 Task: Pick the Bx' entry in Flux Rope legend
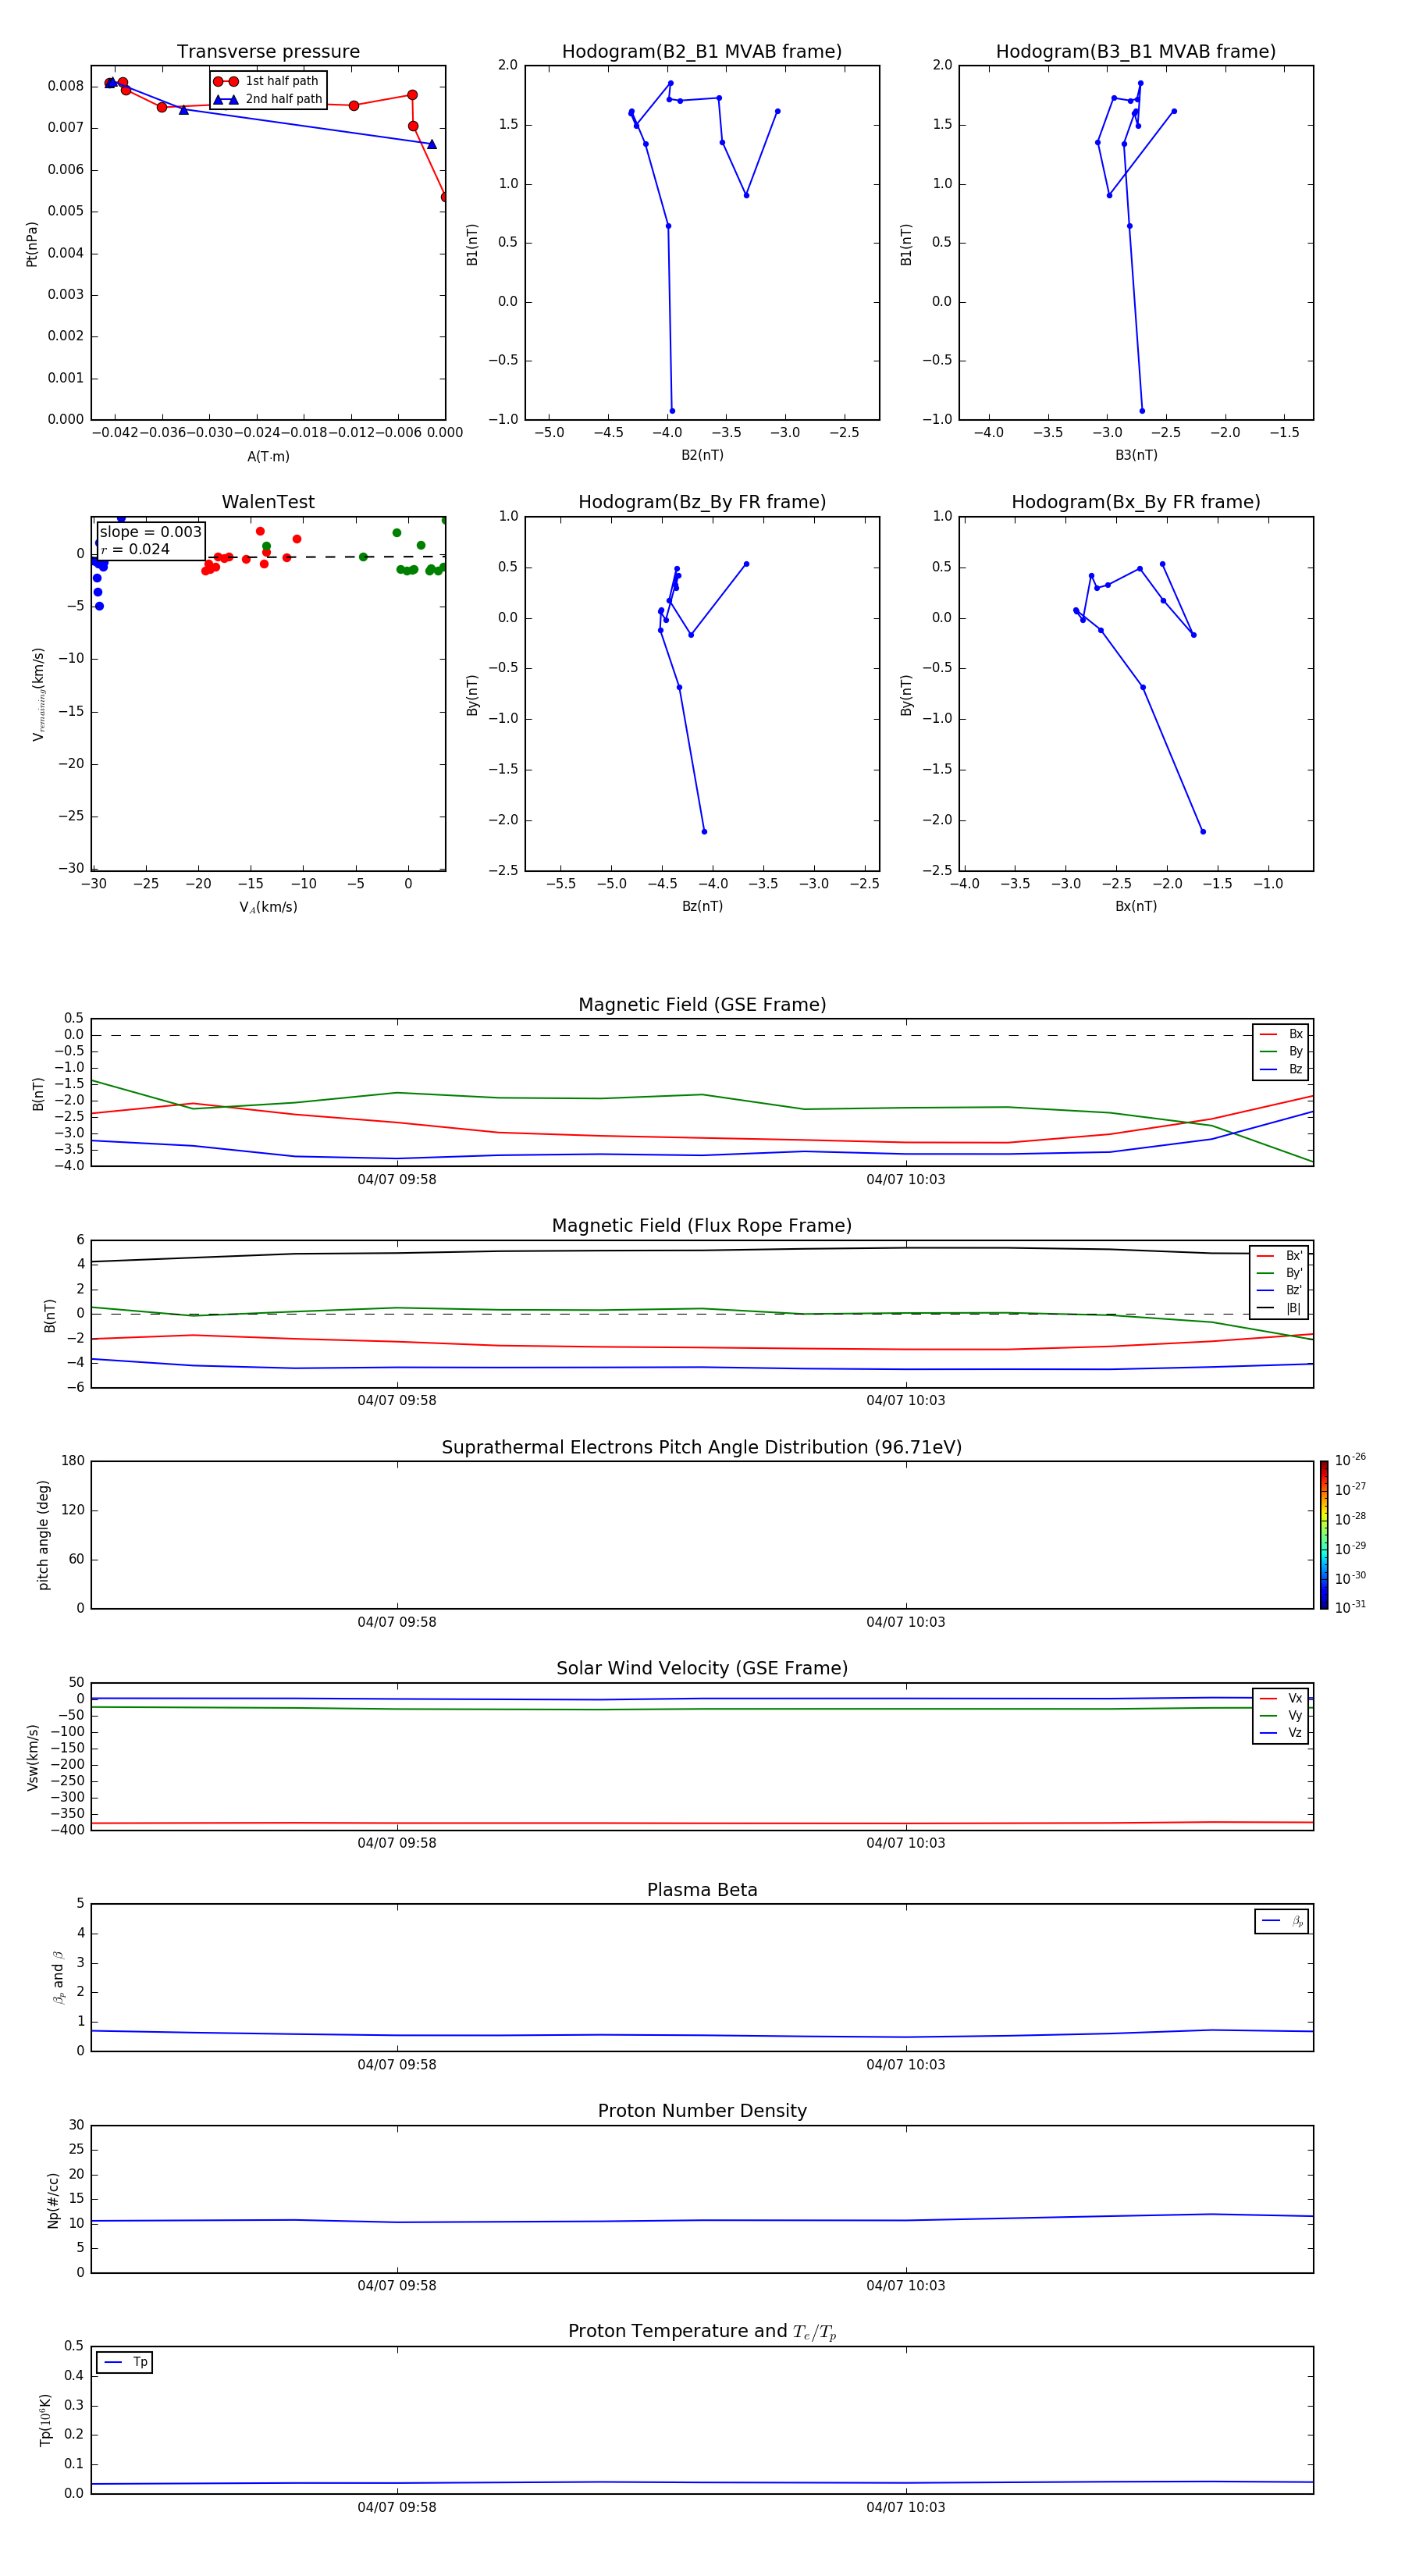[x=1280, y=1256]
